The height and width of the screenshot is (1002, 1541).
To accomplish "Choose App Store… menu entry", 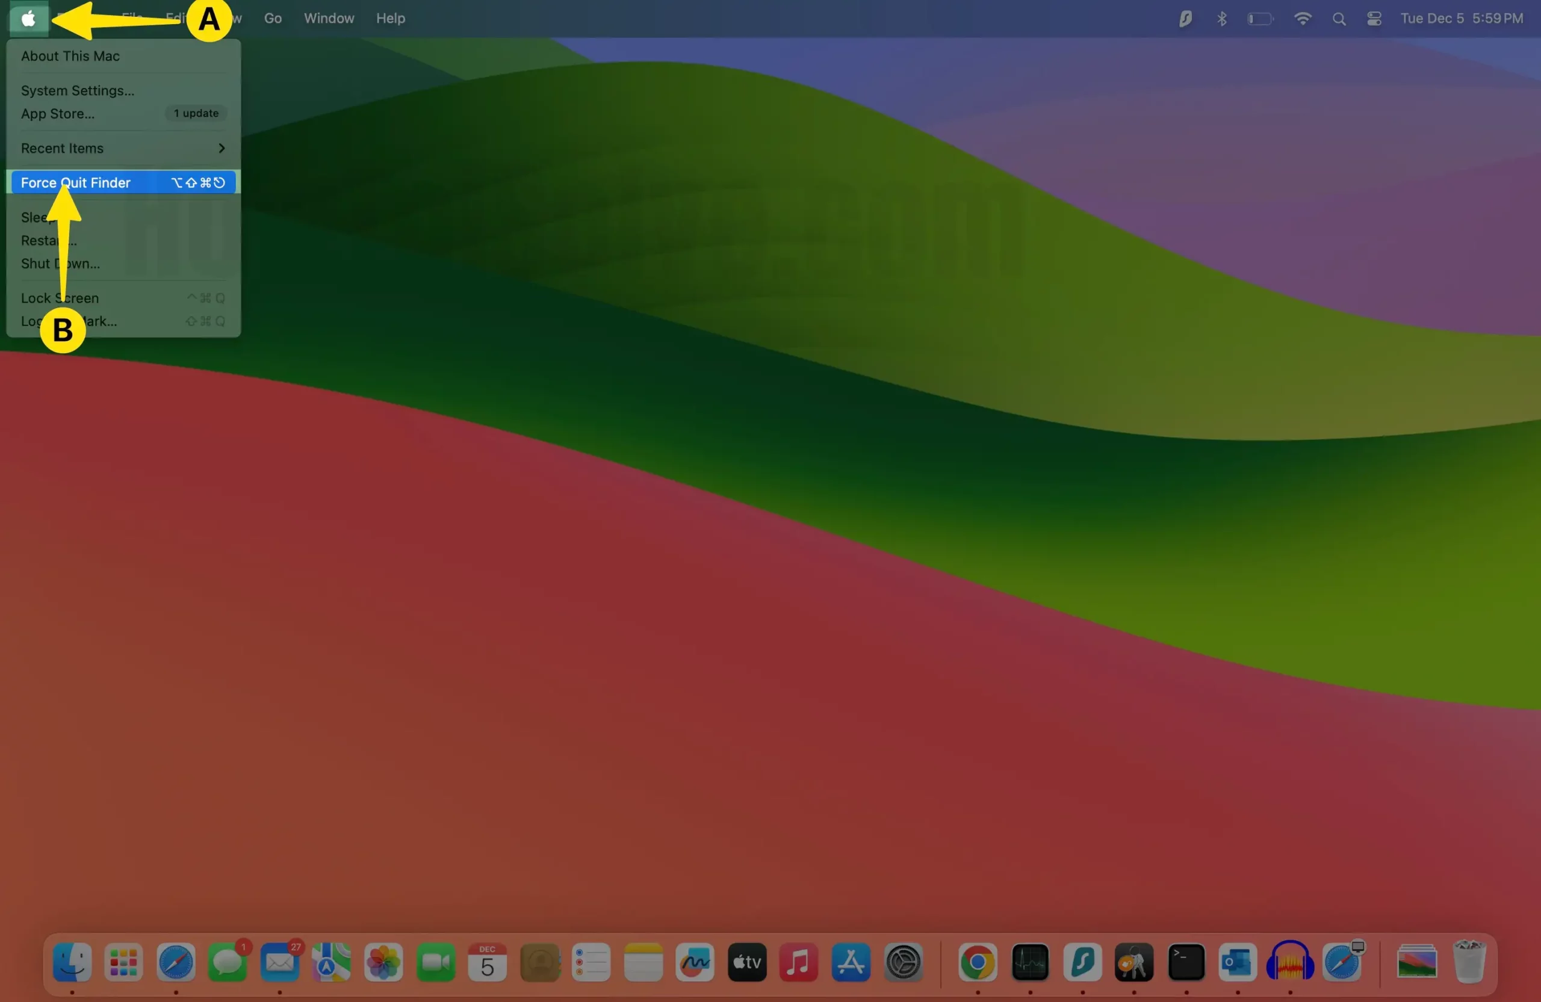I will [x=58, y=114].
